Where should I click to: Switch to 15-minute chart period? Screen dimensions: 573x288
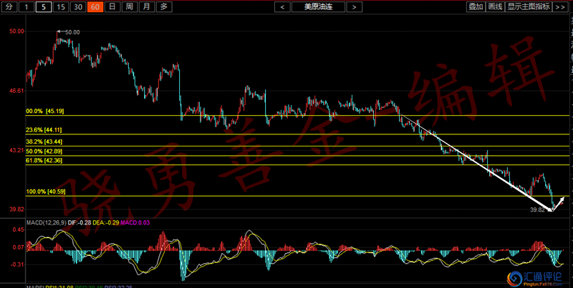pos(61,6)
